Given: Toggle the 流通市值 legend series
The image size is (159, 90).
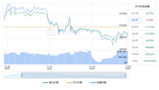Looking at the screenshot, I should pyautogui.click(x=98, y=83).
